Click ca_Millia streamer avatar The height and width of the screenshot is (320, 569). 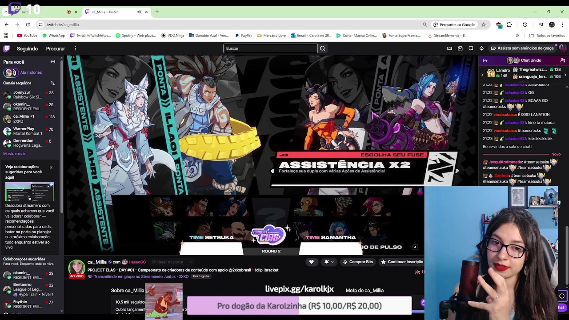point(76,268)
